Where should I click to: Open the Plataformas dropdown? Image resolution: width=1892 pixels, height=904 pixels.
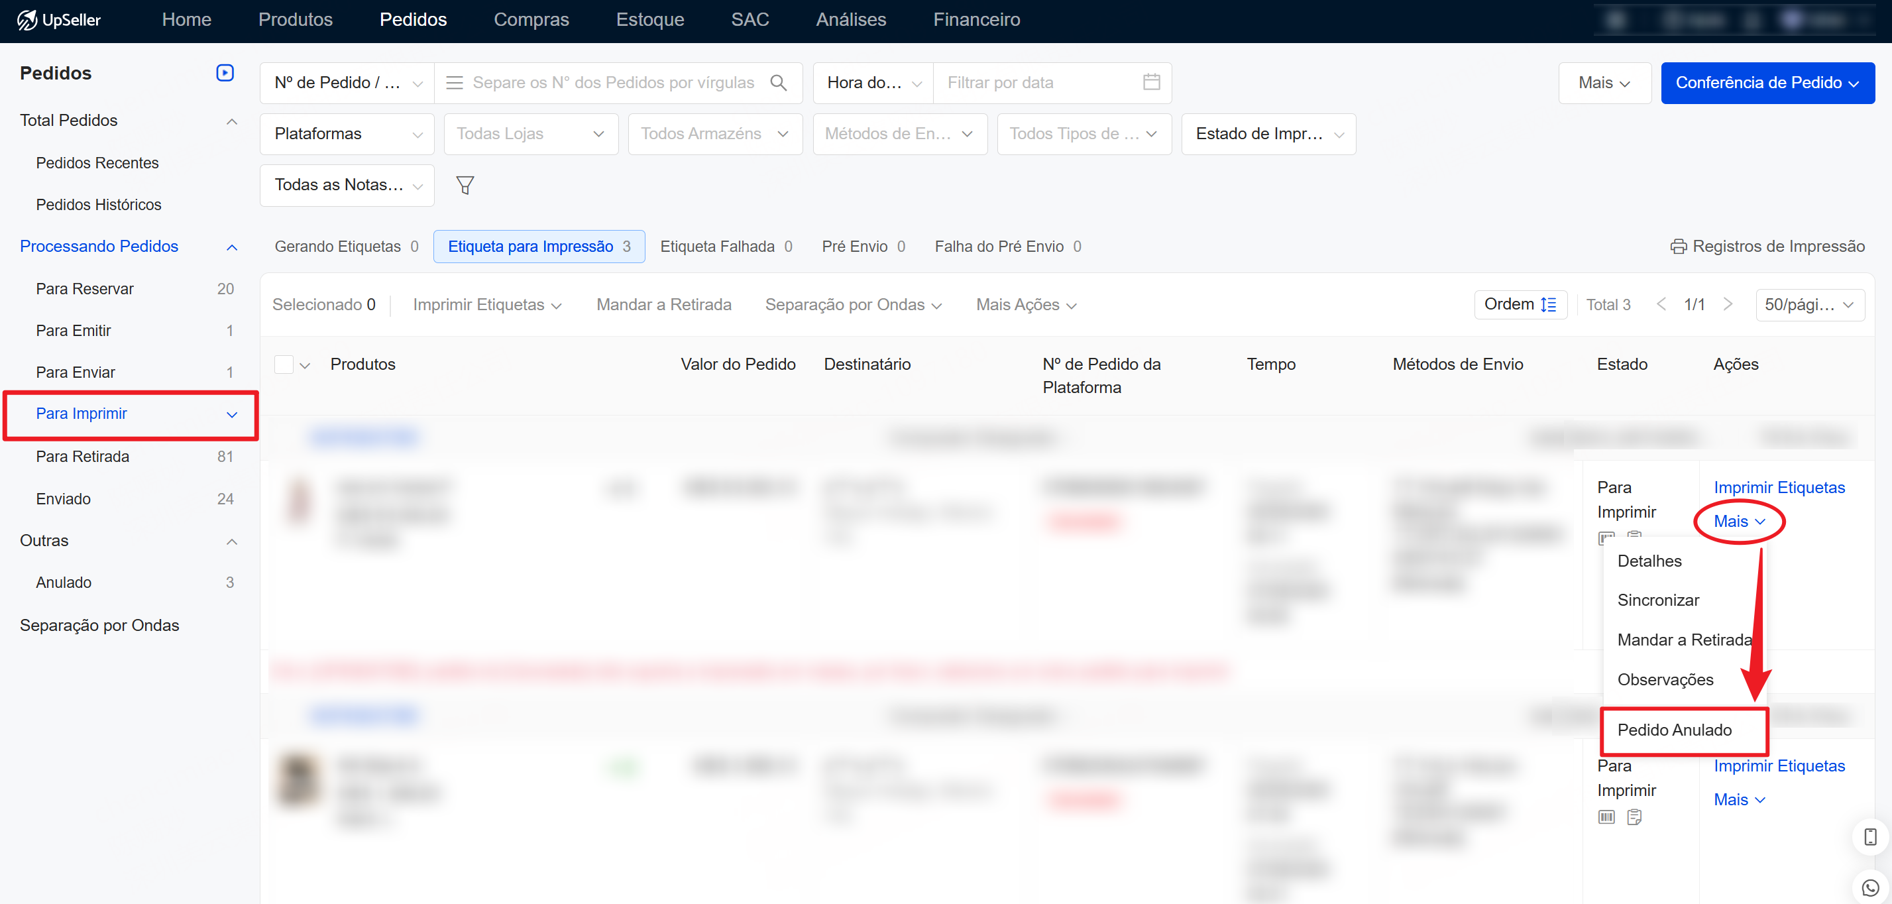(347, 134)
